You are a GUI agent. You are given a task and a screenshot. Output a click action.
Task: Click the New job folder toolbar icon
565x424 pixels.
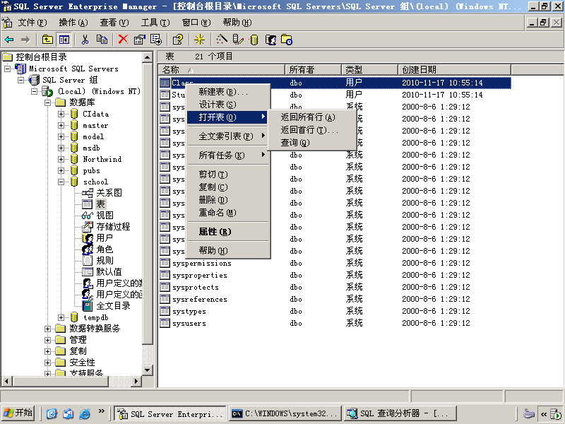click(287, 40)
